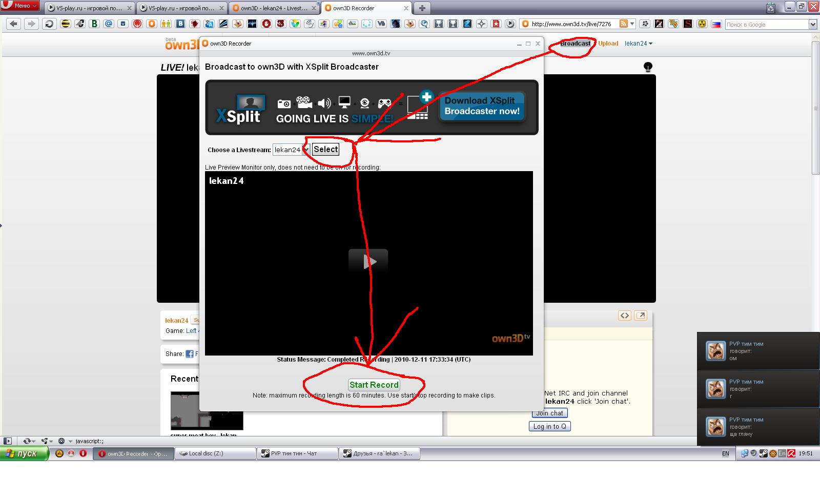Click the Google search input field
Image resolution: width=820 pixels, height=501 pixels.
click(767, 24)
